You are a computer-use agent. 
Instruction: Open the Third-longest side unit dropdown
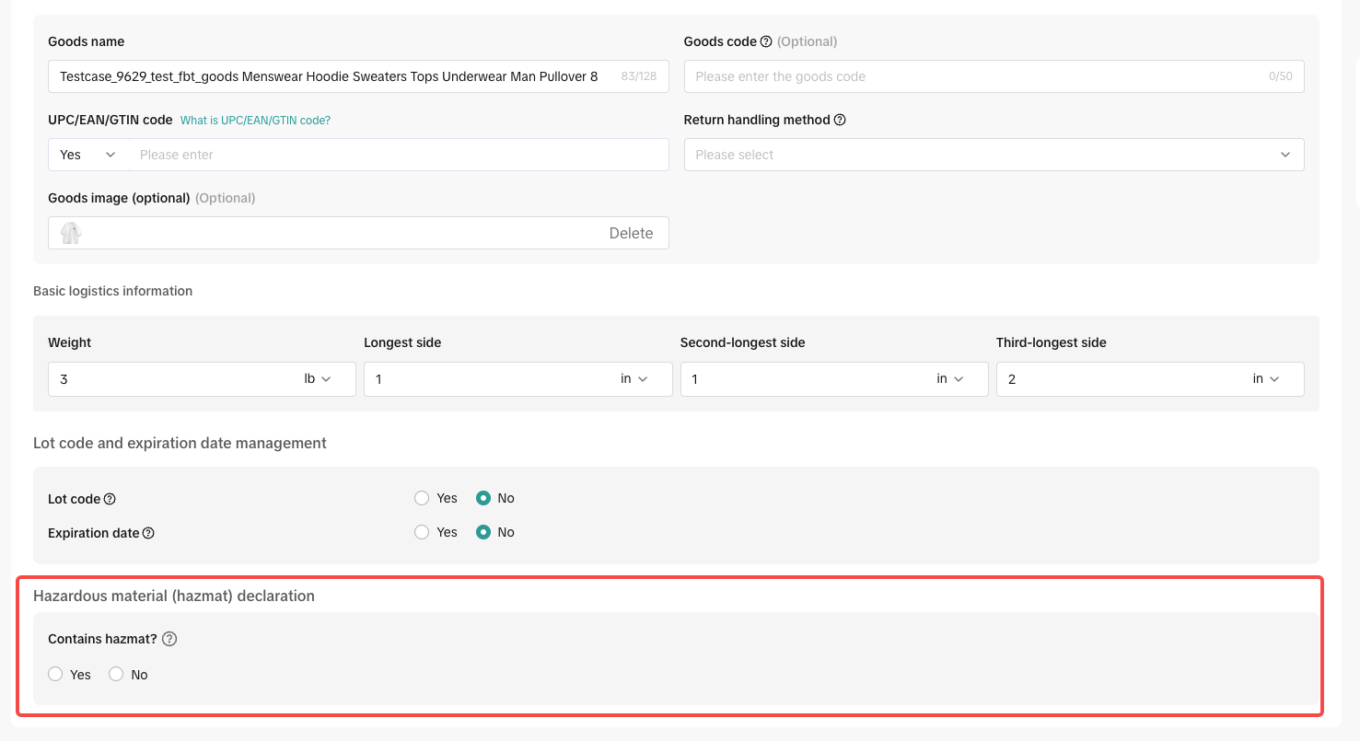click(x=1266, y=379)
